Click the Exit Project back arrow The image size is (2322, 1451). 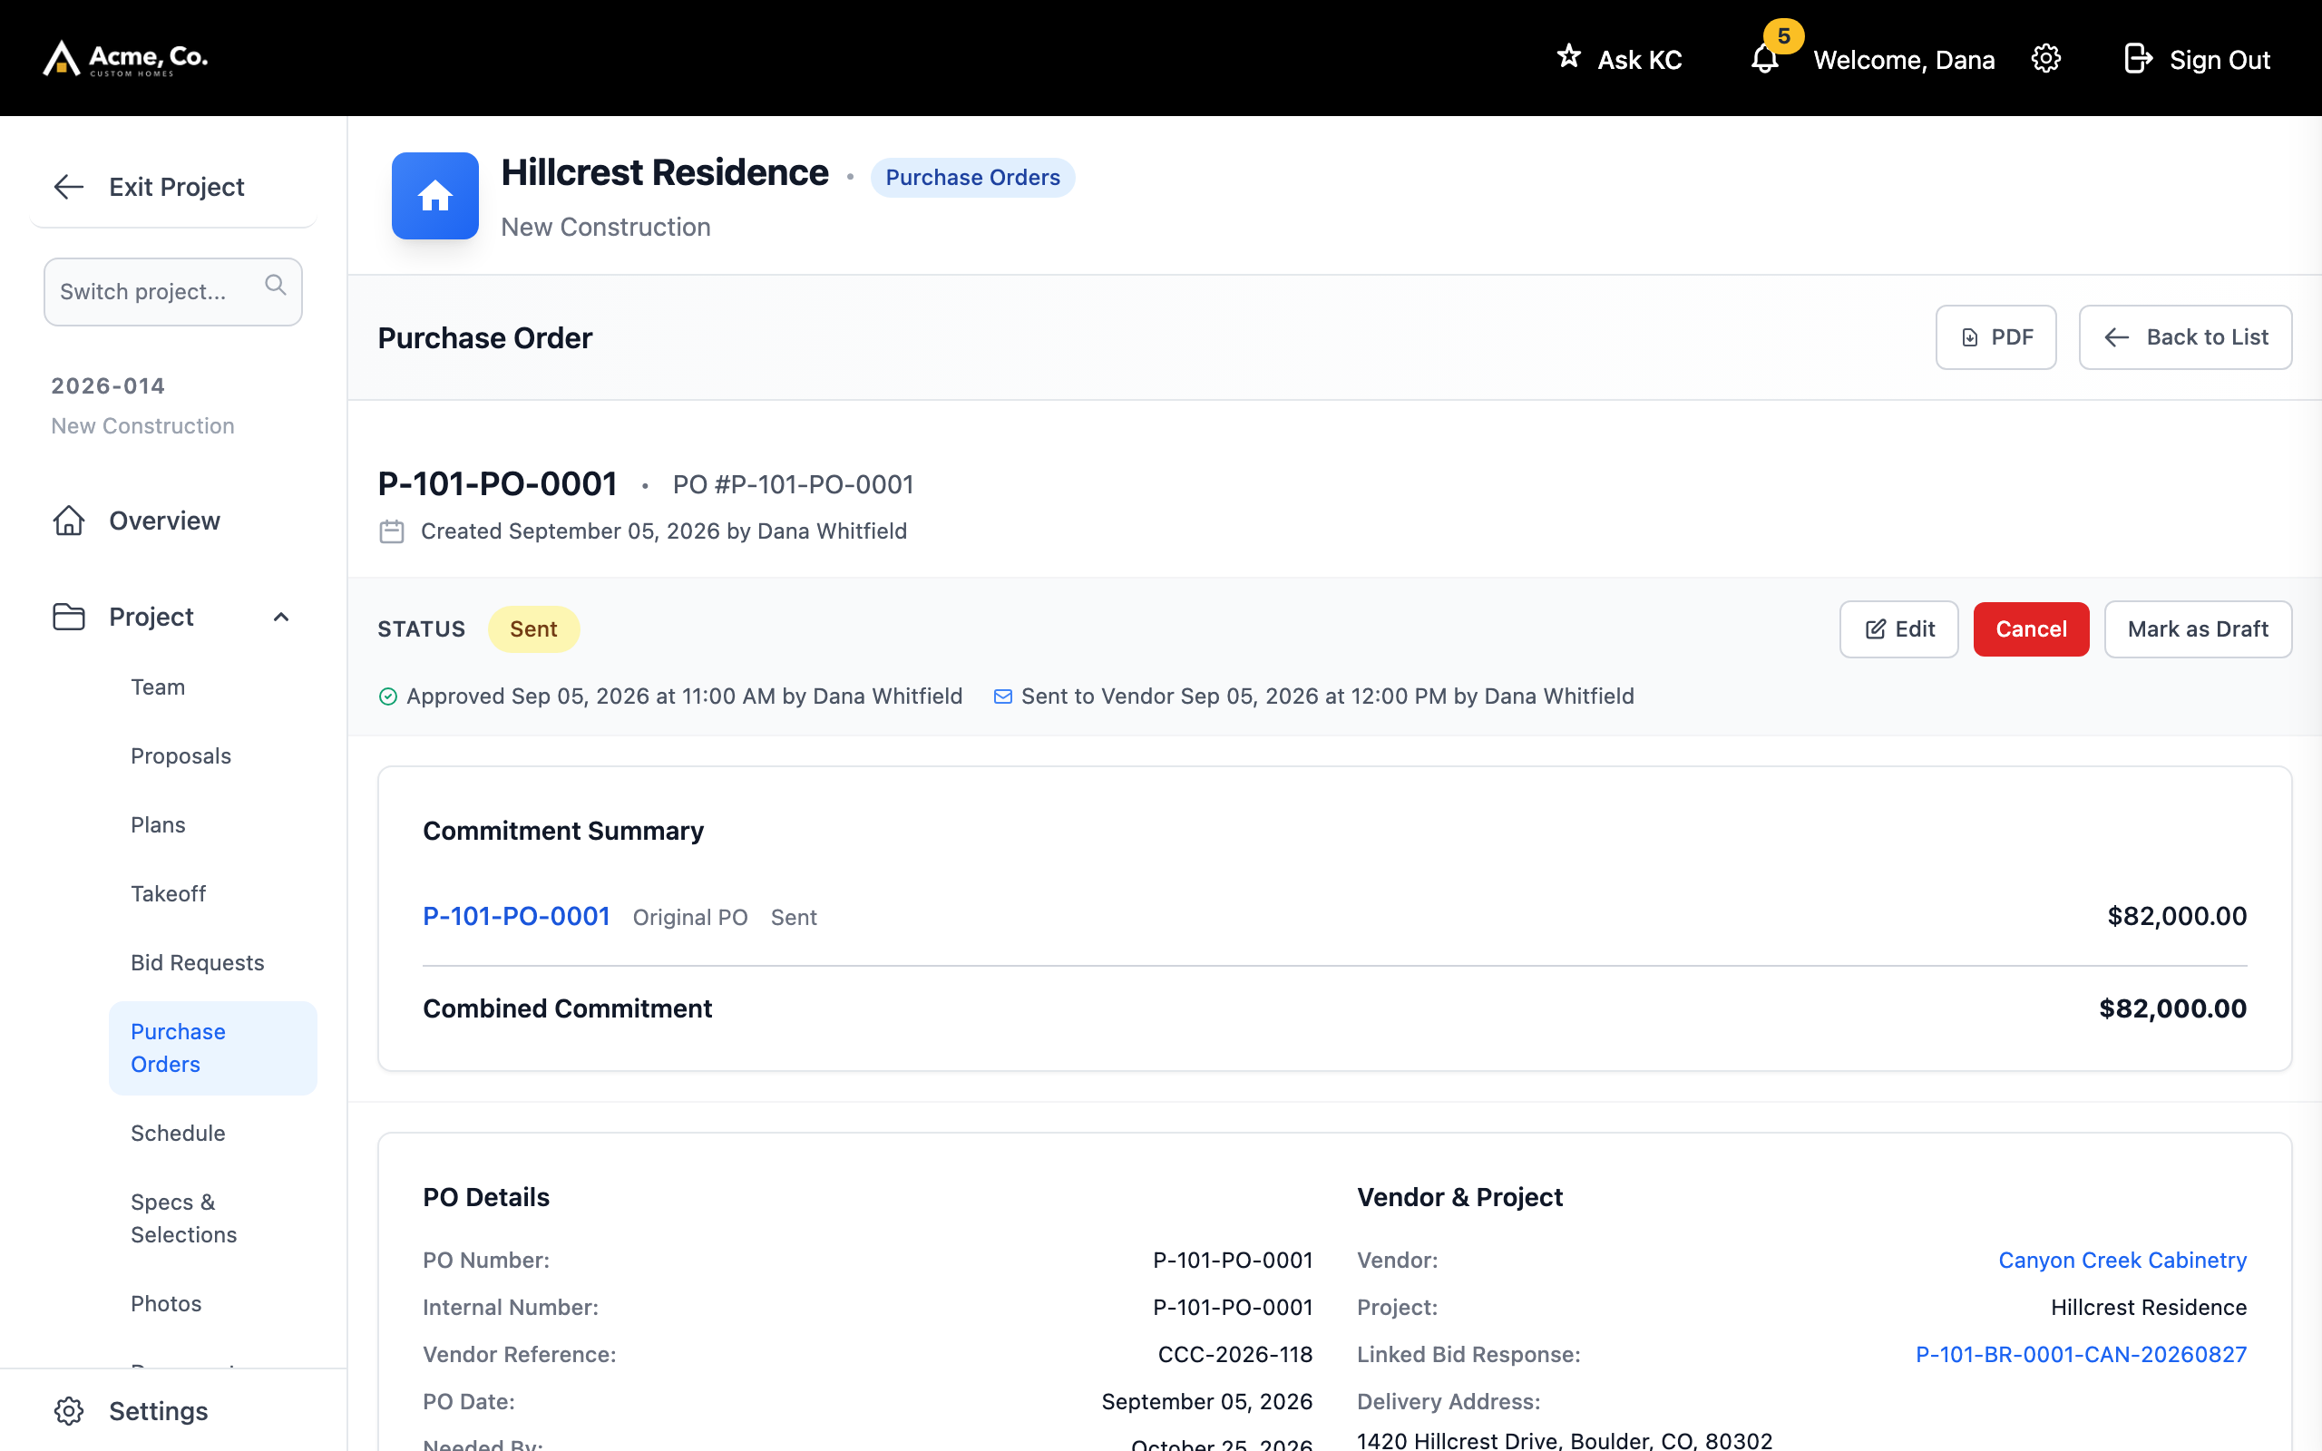[69, 186]
